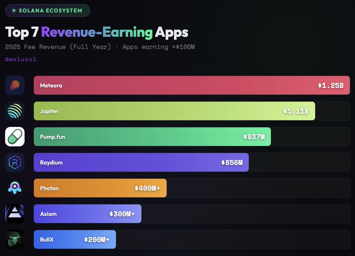This screenshot has height=256, width=355.
Task: Click the Meteora app logo icon
Action: [15, 85]
